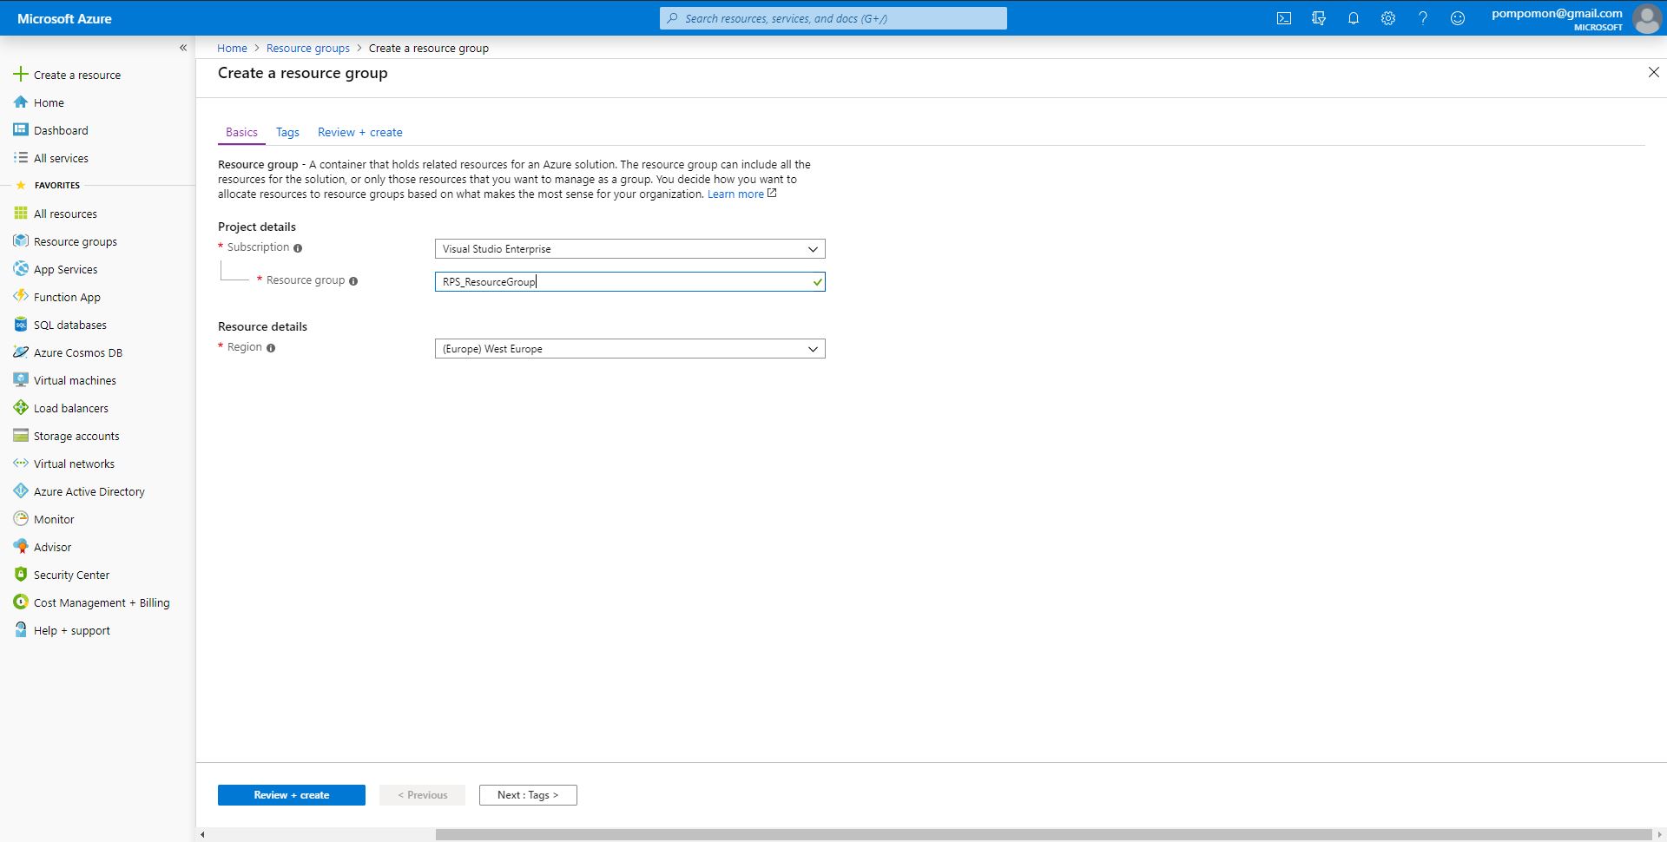Image resolution: width=1667 pixels, height=842 pixels.
Task: Click the horizontal scrollbar thumb
Action: pos(1043,835)
